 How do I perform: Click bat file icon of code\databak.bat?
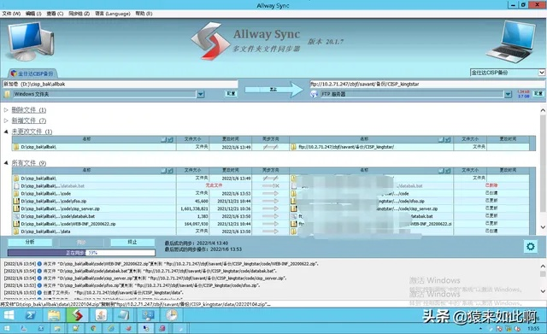(16, 216)
